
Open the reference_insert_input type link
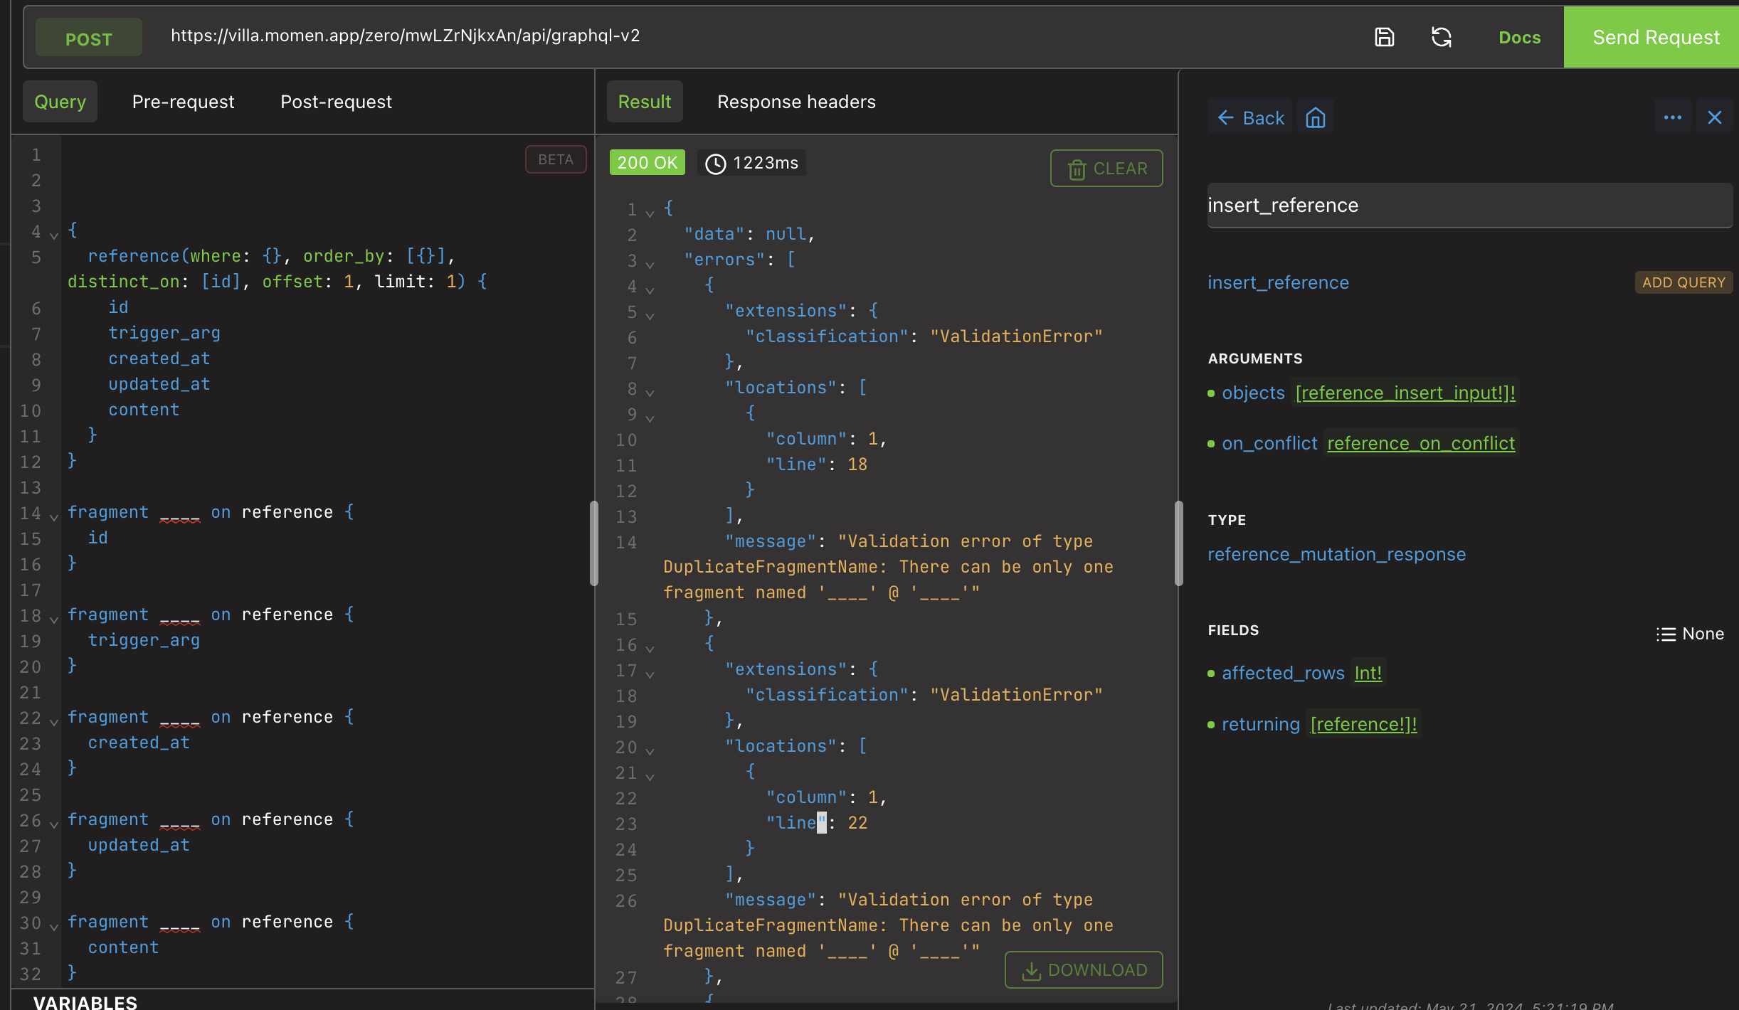click(x=1405, y=393)
